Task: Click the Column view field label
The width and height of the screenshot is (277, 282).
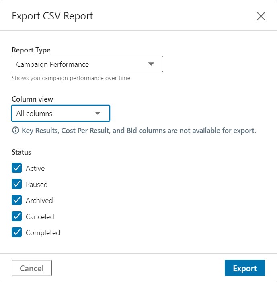Action: coord(32,99)
